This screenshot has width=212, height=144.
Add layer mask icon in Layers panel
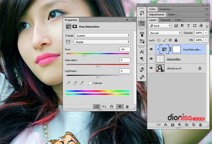tap(173, 125)
